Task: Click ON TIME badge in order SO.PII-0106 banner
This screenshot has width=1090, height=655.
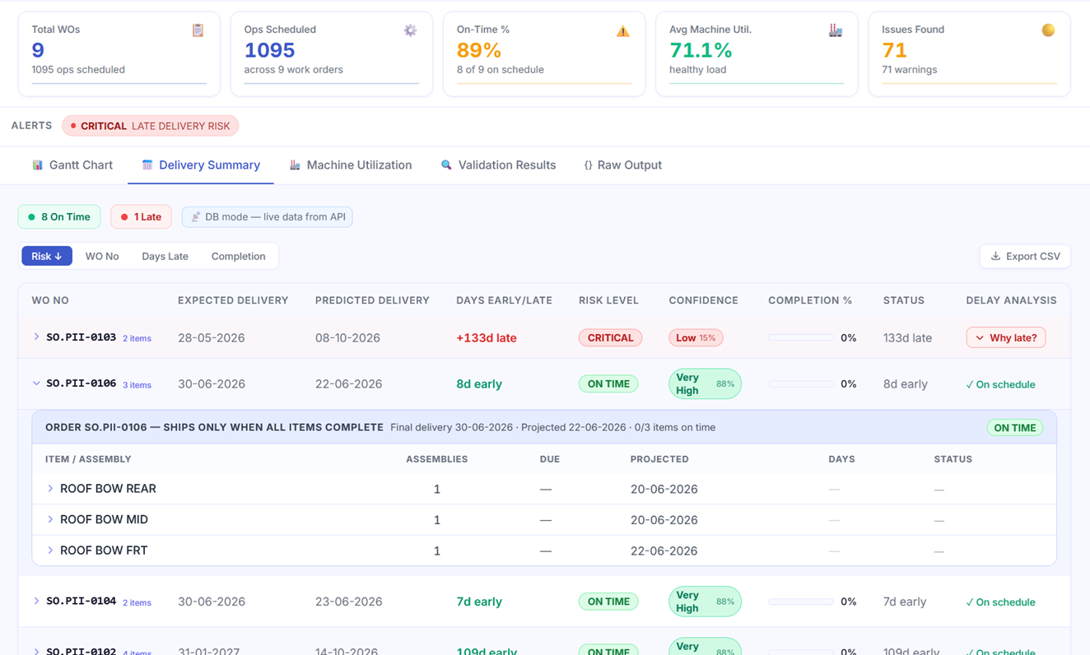Action: point(1015,428)
